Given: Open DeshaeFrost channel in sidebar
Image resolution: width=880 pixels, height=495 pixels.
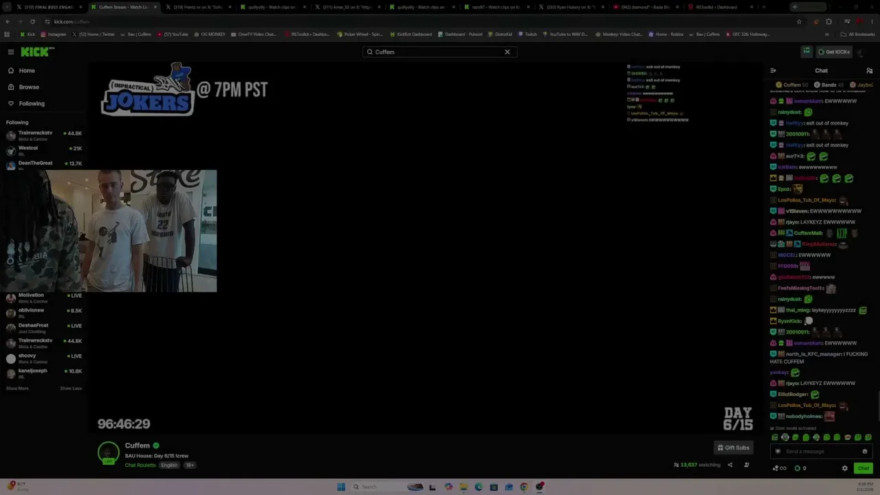Looking at the screenshot, I should click(44, 328).
